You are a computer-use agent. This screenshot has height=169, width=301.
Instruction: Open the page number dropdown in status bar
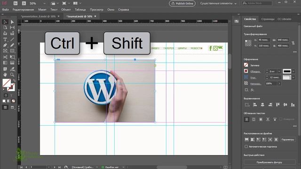pos(49,167)
